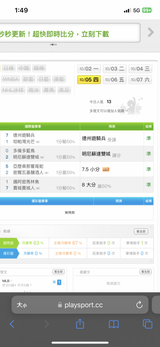Viewport: 160px width, 347px height.
Task: Select the 日棒 league filter
Action: coord(9,68)
